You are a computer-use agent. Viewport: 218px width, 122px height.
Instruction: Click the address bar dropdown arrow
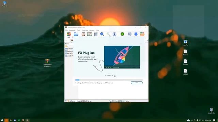tap(147, 40)
